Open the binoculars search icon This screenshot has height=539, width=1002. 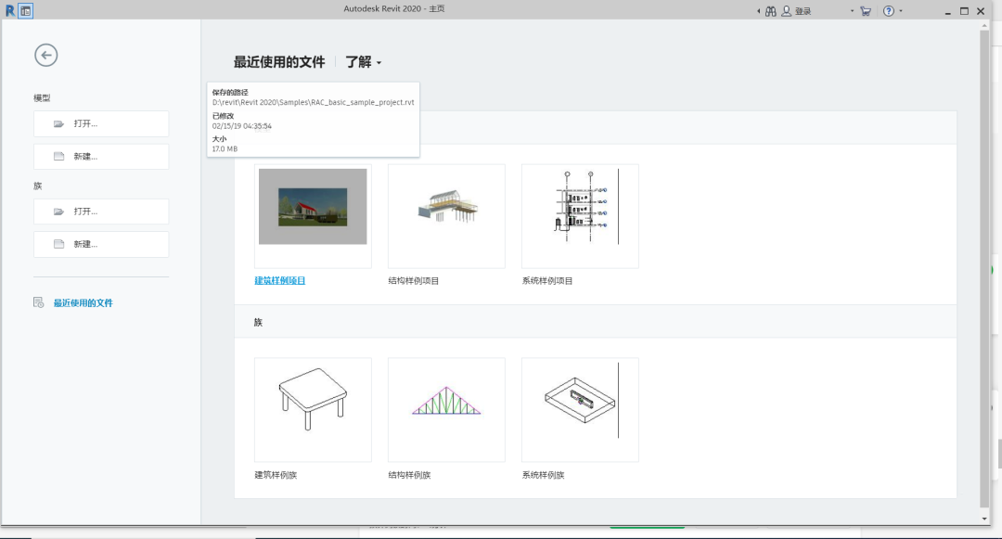[771, 11]
